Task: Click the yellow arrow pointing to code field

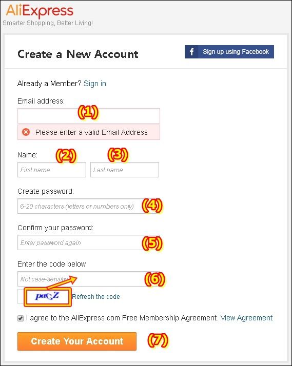Action: (61, 281)
